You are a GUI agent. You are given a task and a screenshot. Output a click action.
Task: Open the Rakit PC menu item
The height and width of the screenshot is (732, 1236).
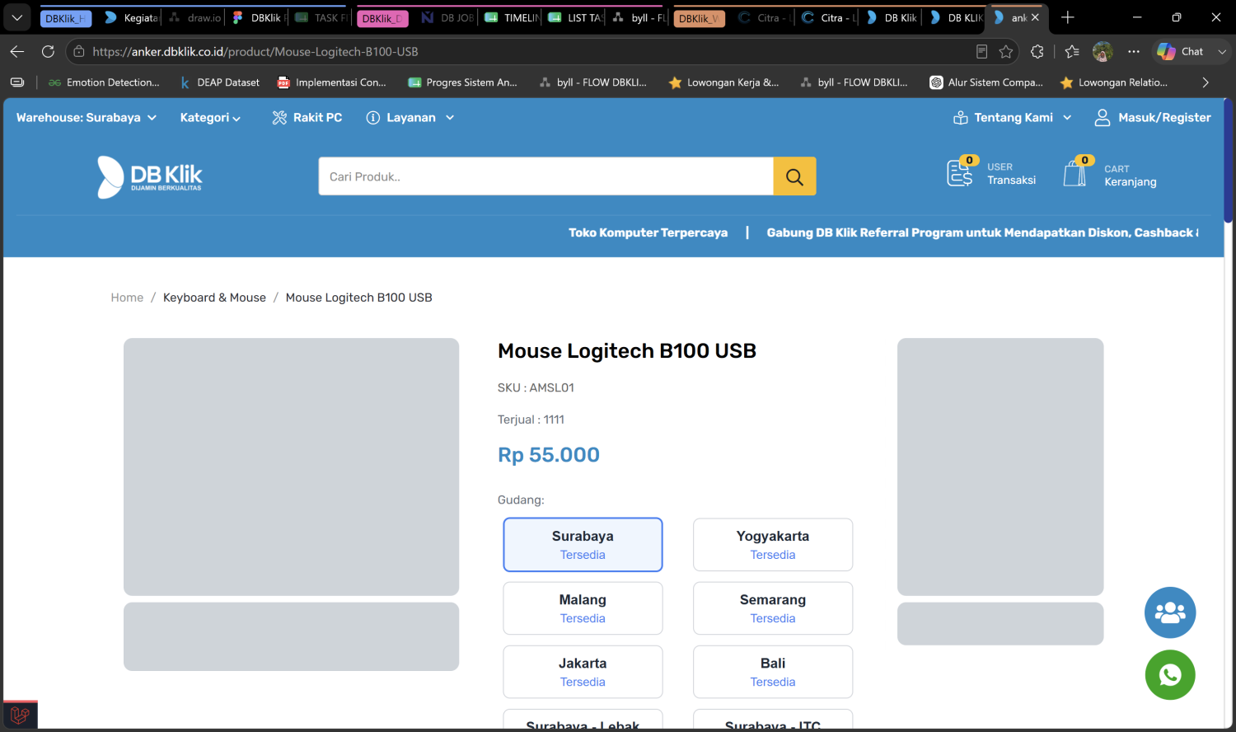(307, 118)
